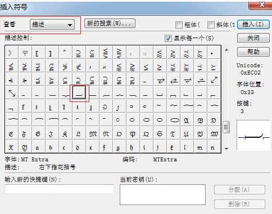The image size is (272, 214).
Task: Click the symbol grid scroll down arrow
Action: pyautogui.click(x=226, y=149)
